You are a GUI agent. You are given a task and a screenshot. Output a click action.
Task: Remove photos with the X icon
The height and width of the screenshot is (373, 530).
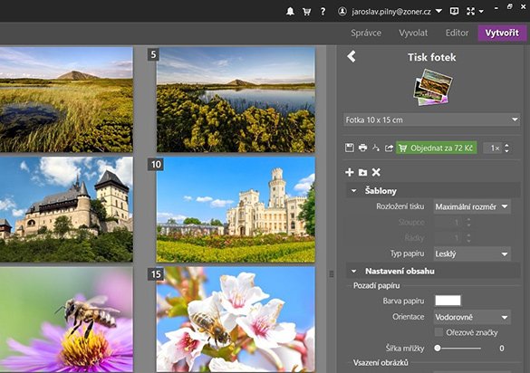376,172
